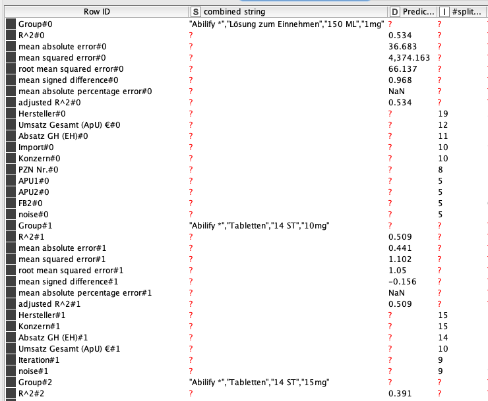Click the color square beside Hersteller#0
The height and width of the screenshot is (401, 488).
click(11, 114)
